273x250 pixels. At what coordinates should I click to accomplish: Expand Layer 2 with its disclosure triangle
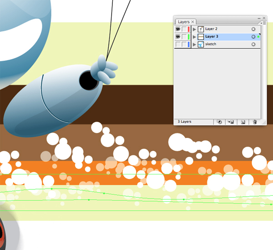pyautogui.click(x=194, y=29)
